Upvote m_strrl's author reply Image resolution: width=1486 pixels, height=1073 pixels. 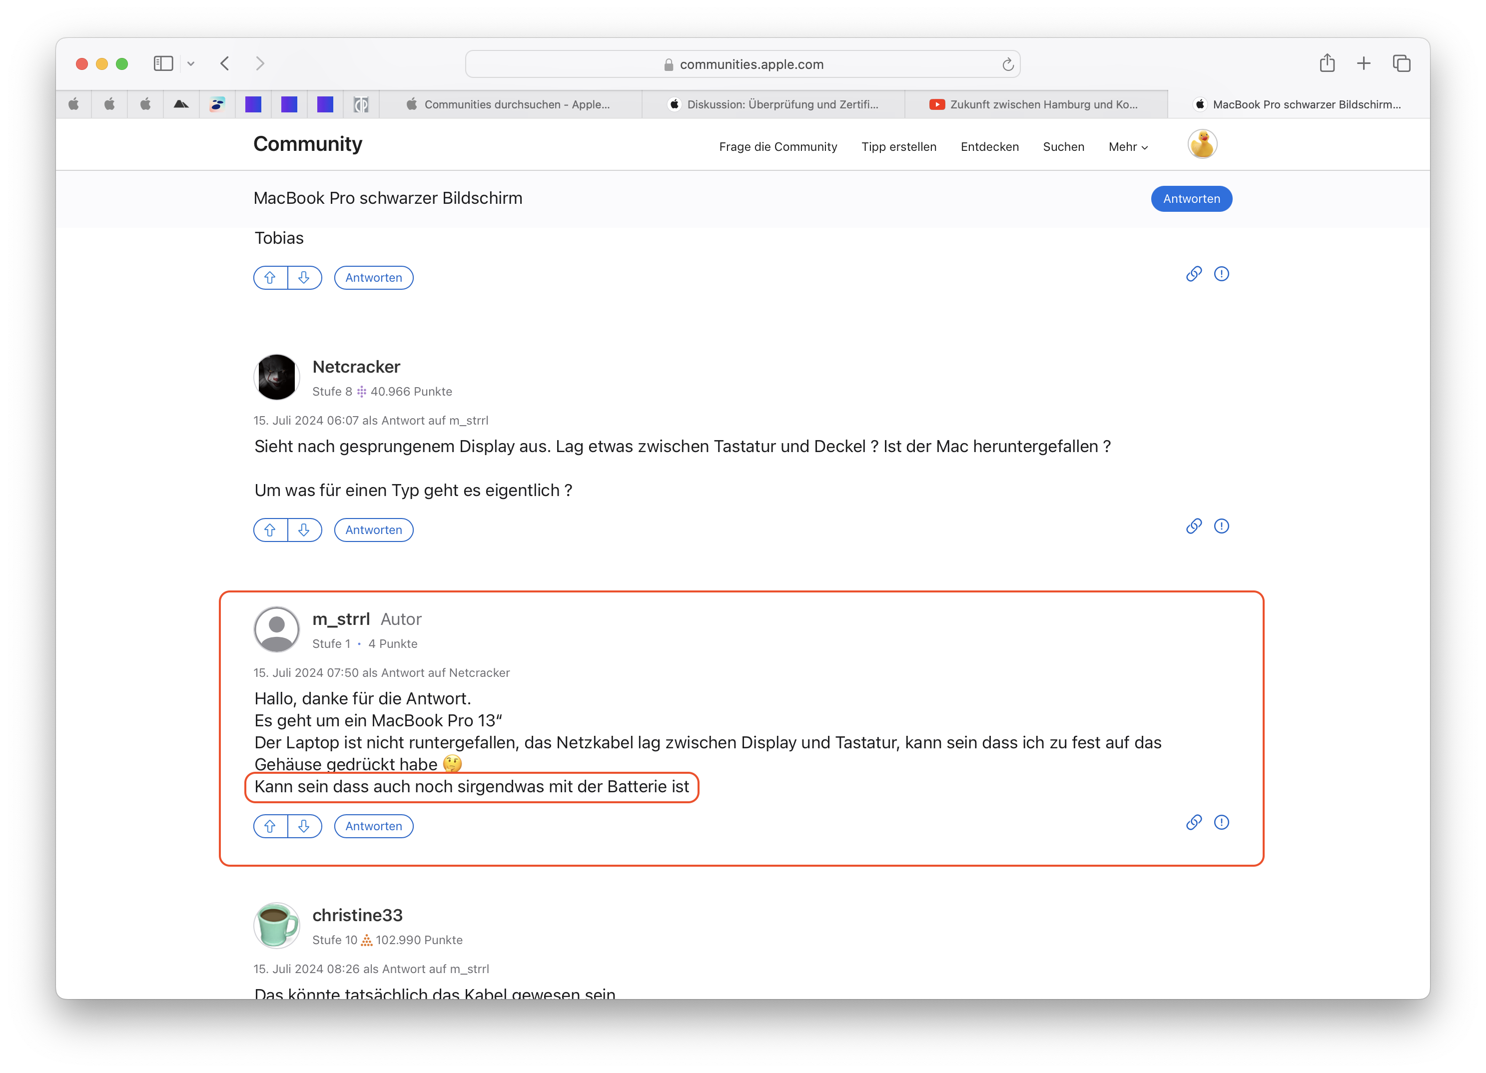click(270, 826)
